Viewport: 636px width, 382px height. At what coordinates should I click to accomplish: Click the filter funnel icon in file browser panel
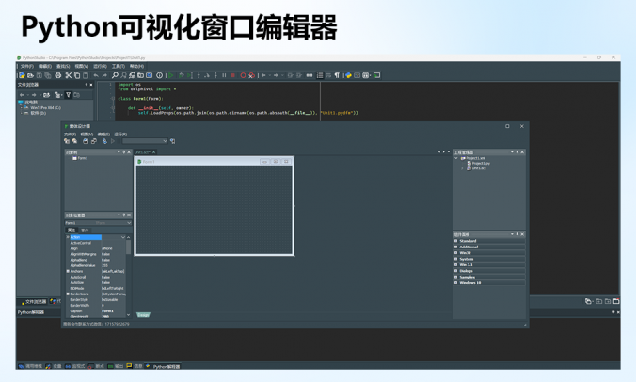[69, 95]
